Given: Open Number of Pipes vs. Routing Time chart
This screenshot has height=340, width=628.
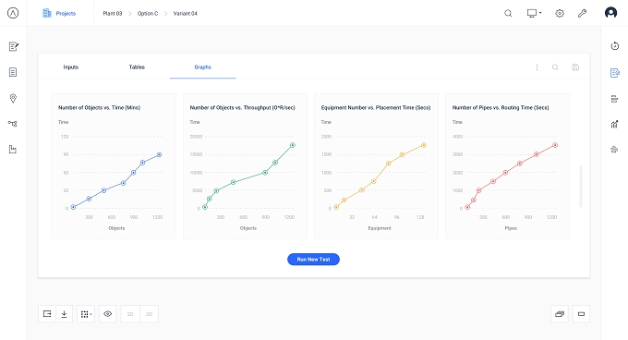Looking at the screenshot, I should [x=507, y=166].
